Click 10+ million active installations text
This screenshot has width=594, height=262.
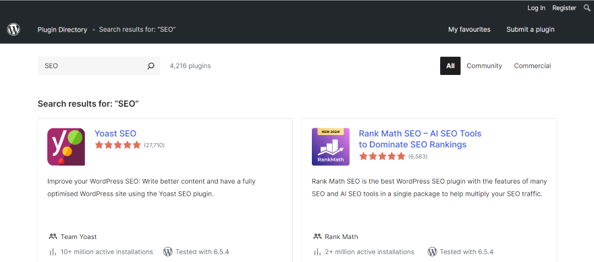107,252
